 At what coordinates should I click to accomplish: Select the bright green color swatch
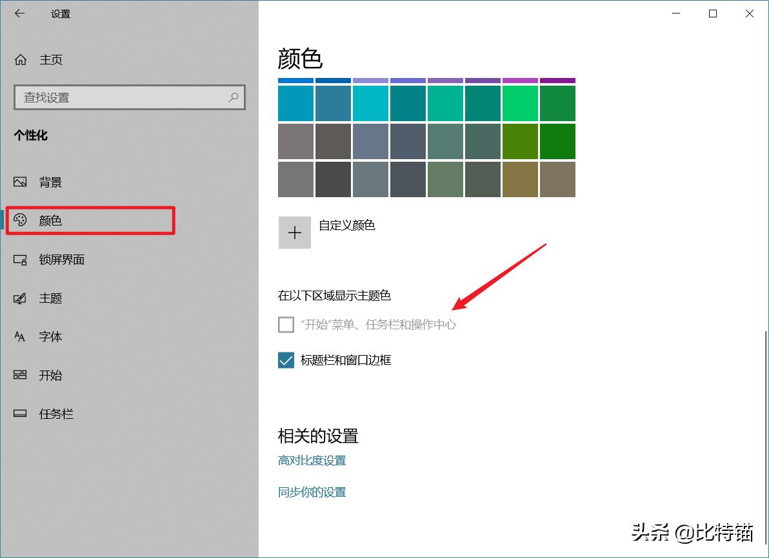[x=520, y=102]
